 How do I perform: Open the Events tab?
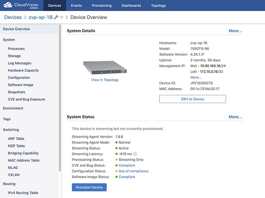[77, 5]
